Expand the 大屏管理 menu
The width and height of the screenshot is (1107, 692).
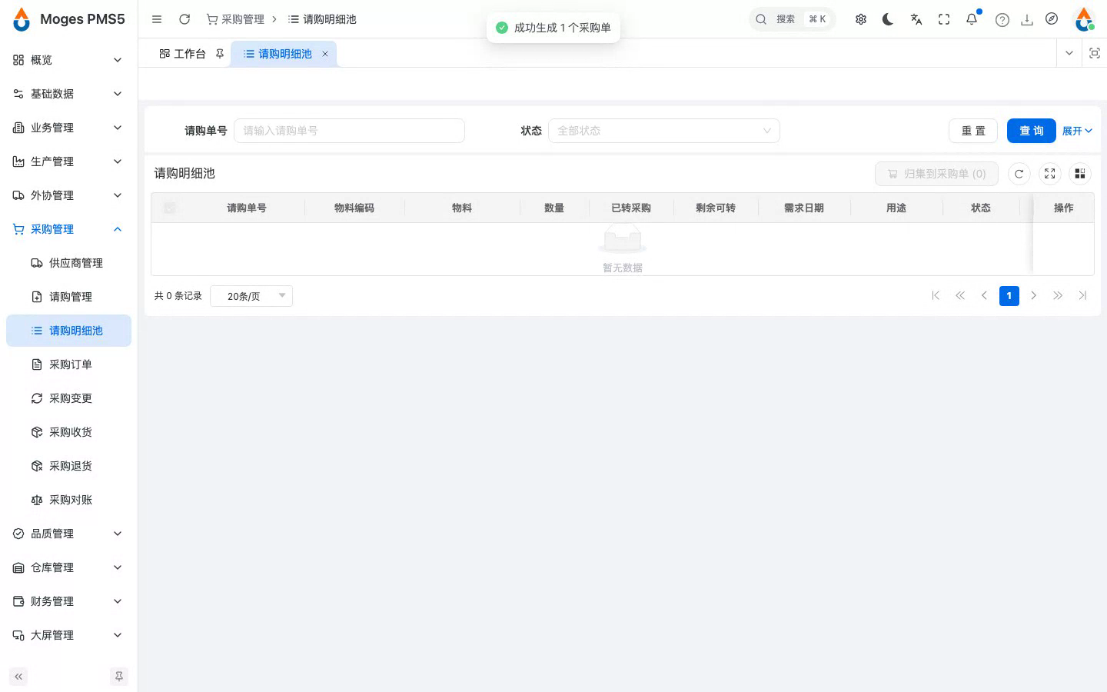68,635
